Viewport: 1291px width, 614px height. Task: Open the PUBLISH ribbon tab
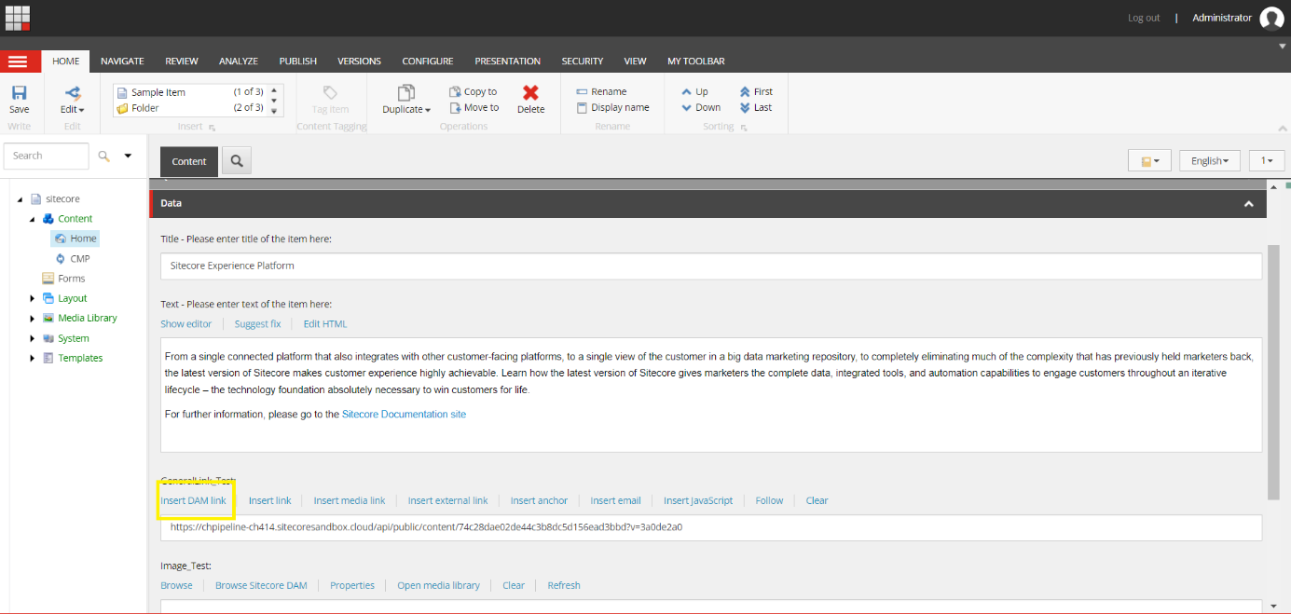coord(298,61)
